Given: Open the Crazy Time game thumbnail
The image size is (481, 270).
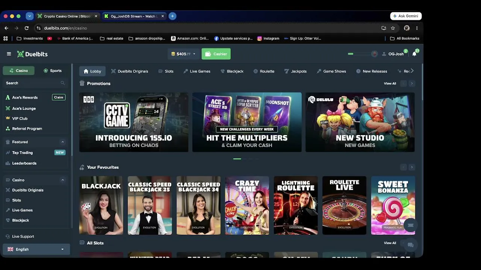Looking at the screenshot, I should click(x=247, y=205).
